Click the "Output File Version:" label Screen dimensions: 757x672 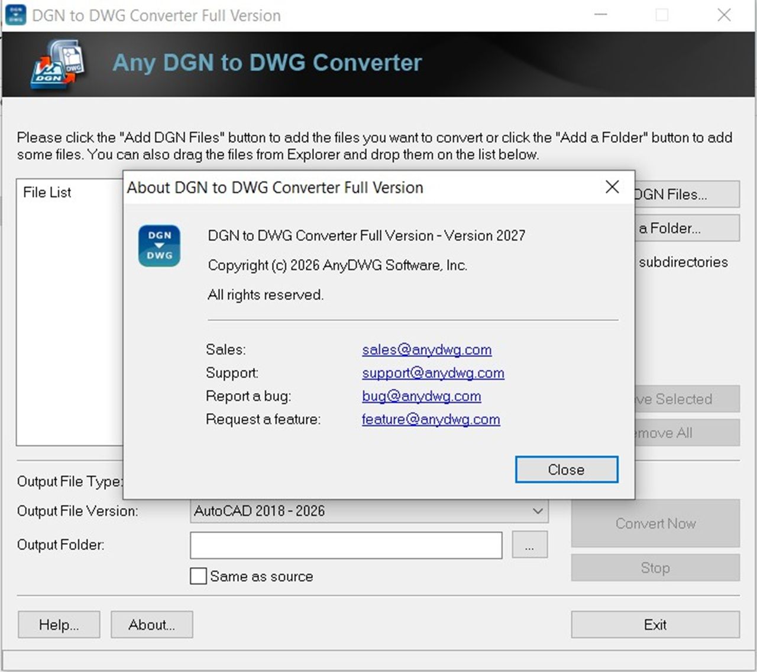coord(77,511)
